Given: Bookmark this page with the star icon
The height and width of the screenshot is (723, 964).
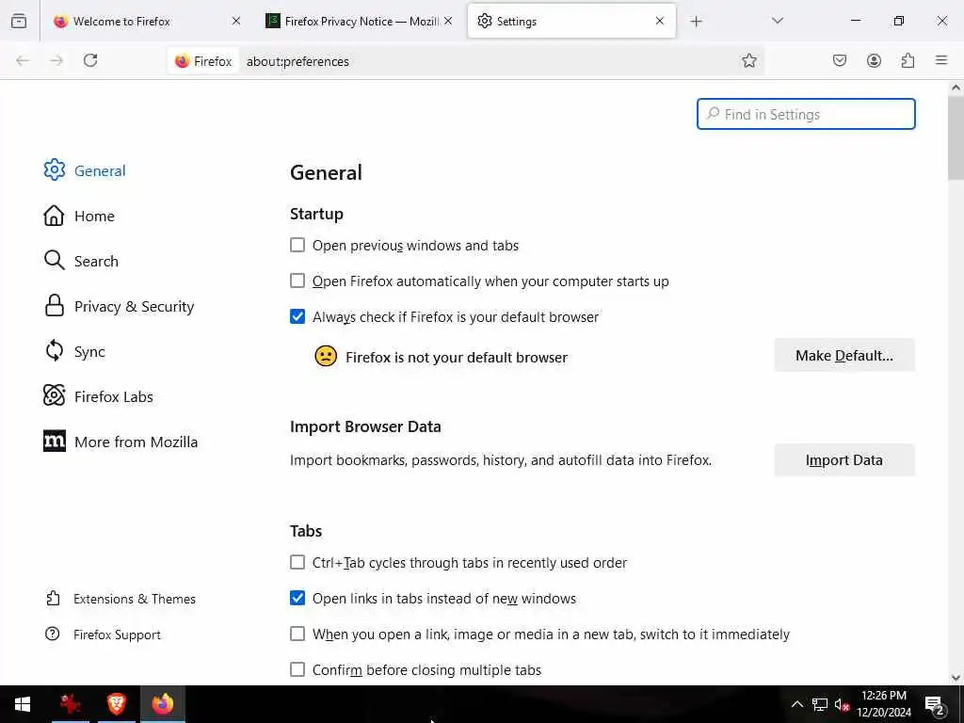Looking at the screenshot, I should pos(748,60).
